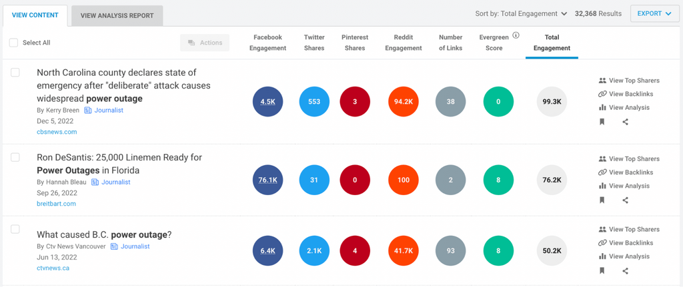Bookmark the B.C. power outage article

click(602, 271)
